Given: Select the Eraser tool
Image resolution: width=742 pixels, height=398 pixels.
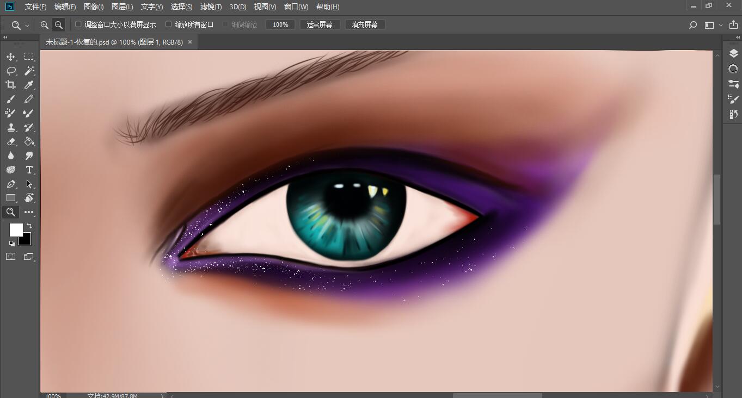Looking at the screenshot, I should click(x=11, y=141).
